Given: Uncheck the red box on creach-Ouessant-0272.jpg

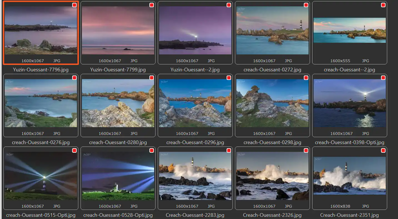Looking at the screenshot, I should click(x=306, y=5).
